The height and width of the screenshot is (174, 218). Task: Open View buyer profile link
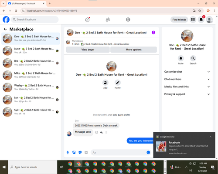pyautogui.click(x=121, y=115)
